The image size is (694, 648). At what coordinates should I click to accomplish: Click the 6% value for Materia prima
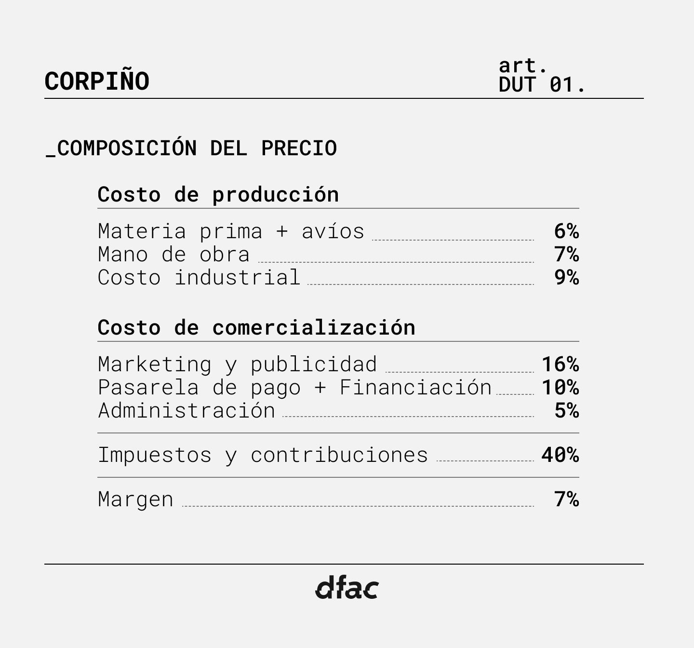(566, 231)
